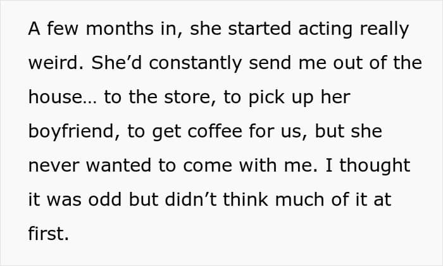Click the word "started"

pyautogui.click(x=259, y=28)
